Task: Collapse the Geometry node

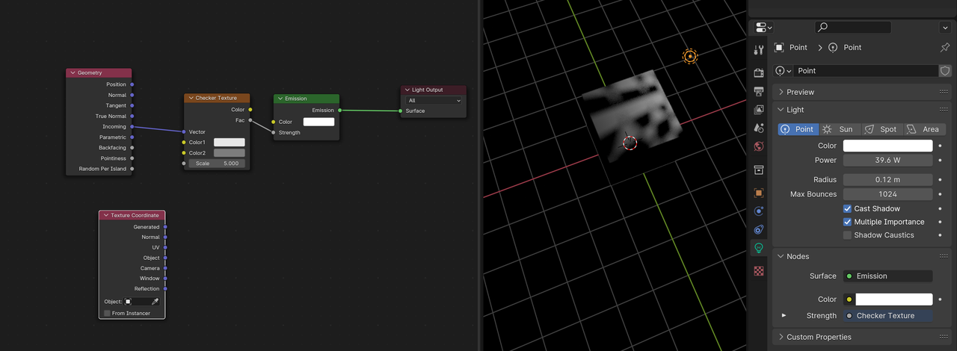Action: point(73,73)
